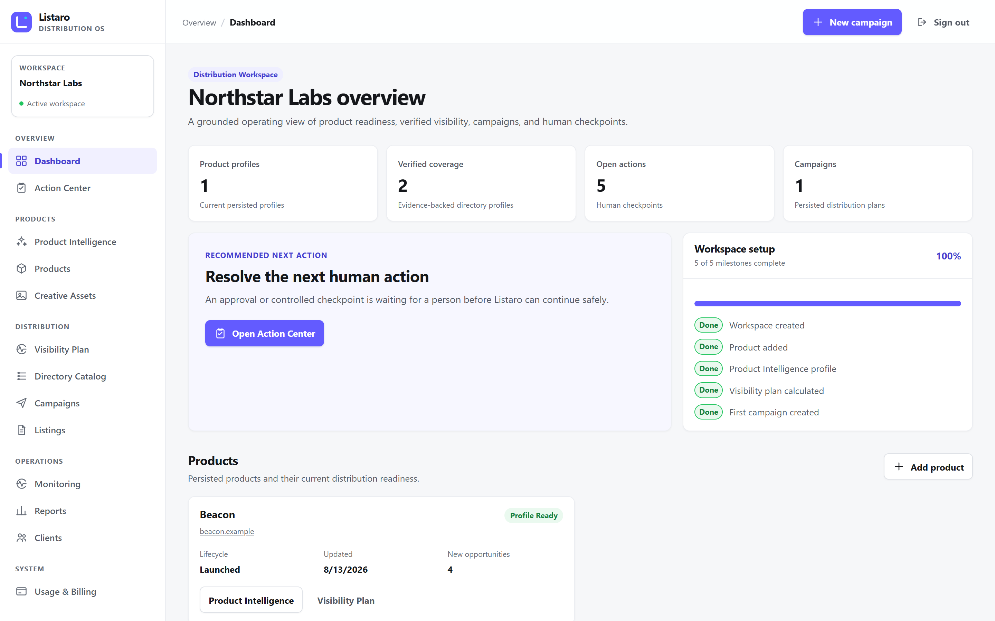The width and height of the screenshot is (995, 621).
Task: Click the Add product button
Action: coord(928,466)
